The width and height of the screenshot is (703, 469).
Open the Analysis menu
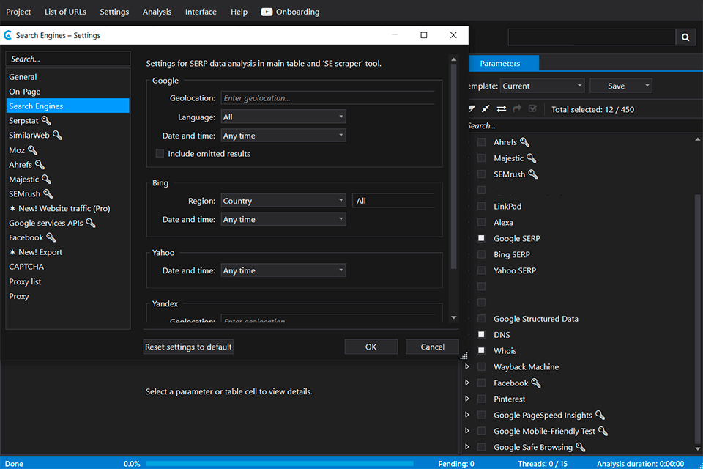[157, 12]
